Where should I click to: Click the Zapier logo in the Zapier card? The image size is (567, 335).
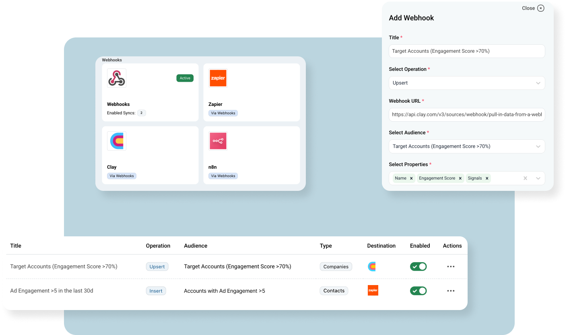tap(218, 78)
